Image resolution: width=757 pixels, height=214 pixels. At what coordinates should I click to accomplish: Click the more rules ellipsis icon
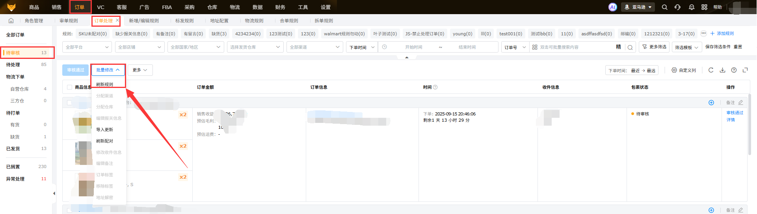(x=703, y=33)
